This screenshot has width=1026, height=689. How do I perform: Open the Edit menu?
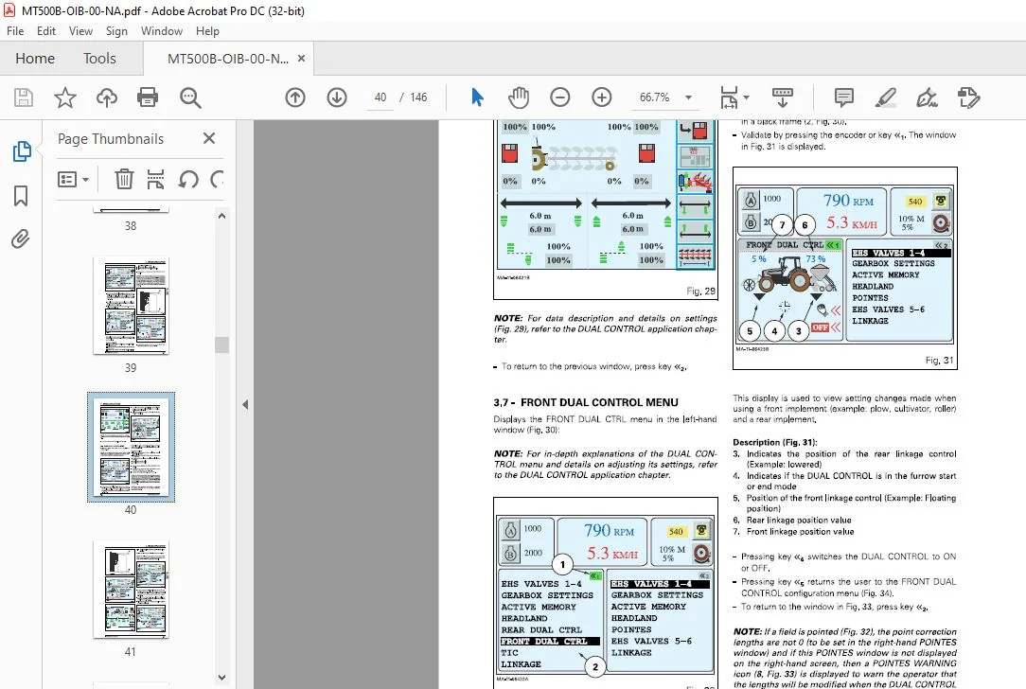coord(45,30)
